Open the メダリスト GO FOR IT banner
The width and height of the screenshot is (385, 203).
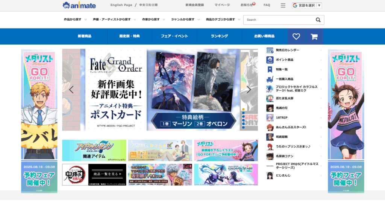pos(226,150)
